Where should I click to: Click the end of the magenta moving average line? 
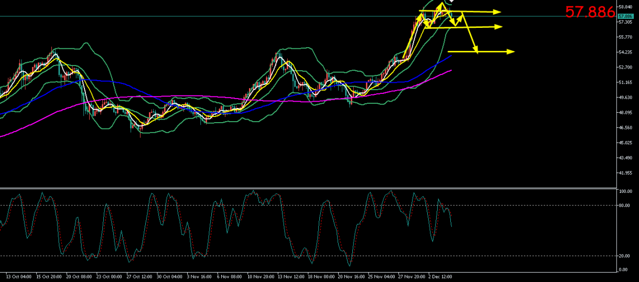coord(451,70)
